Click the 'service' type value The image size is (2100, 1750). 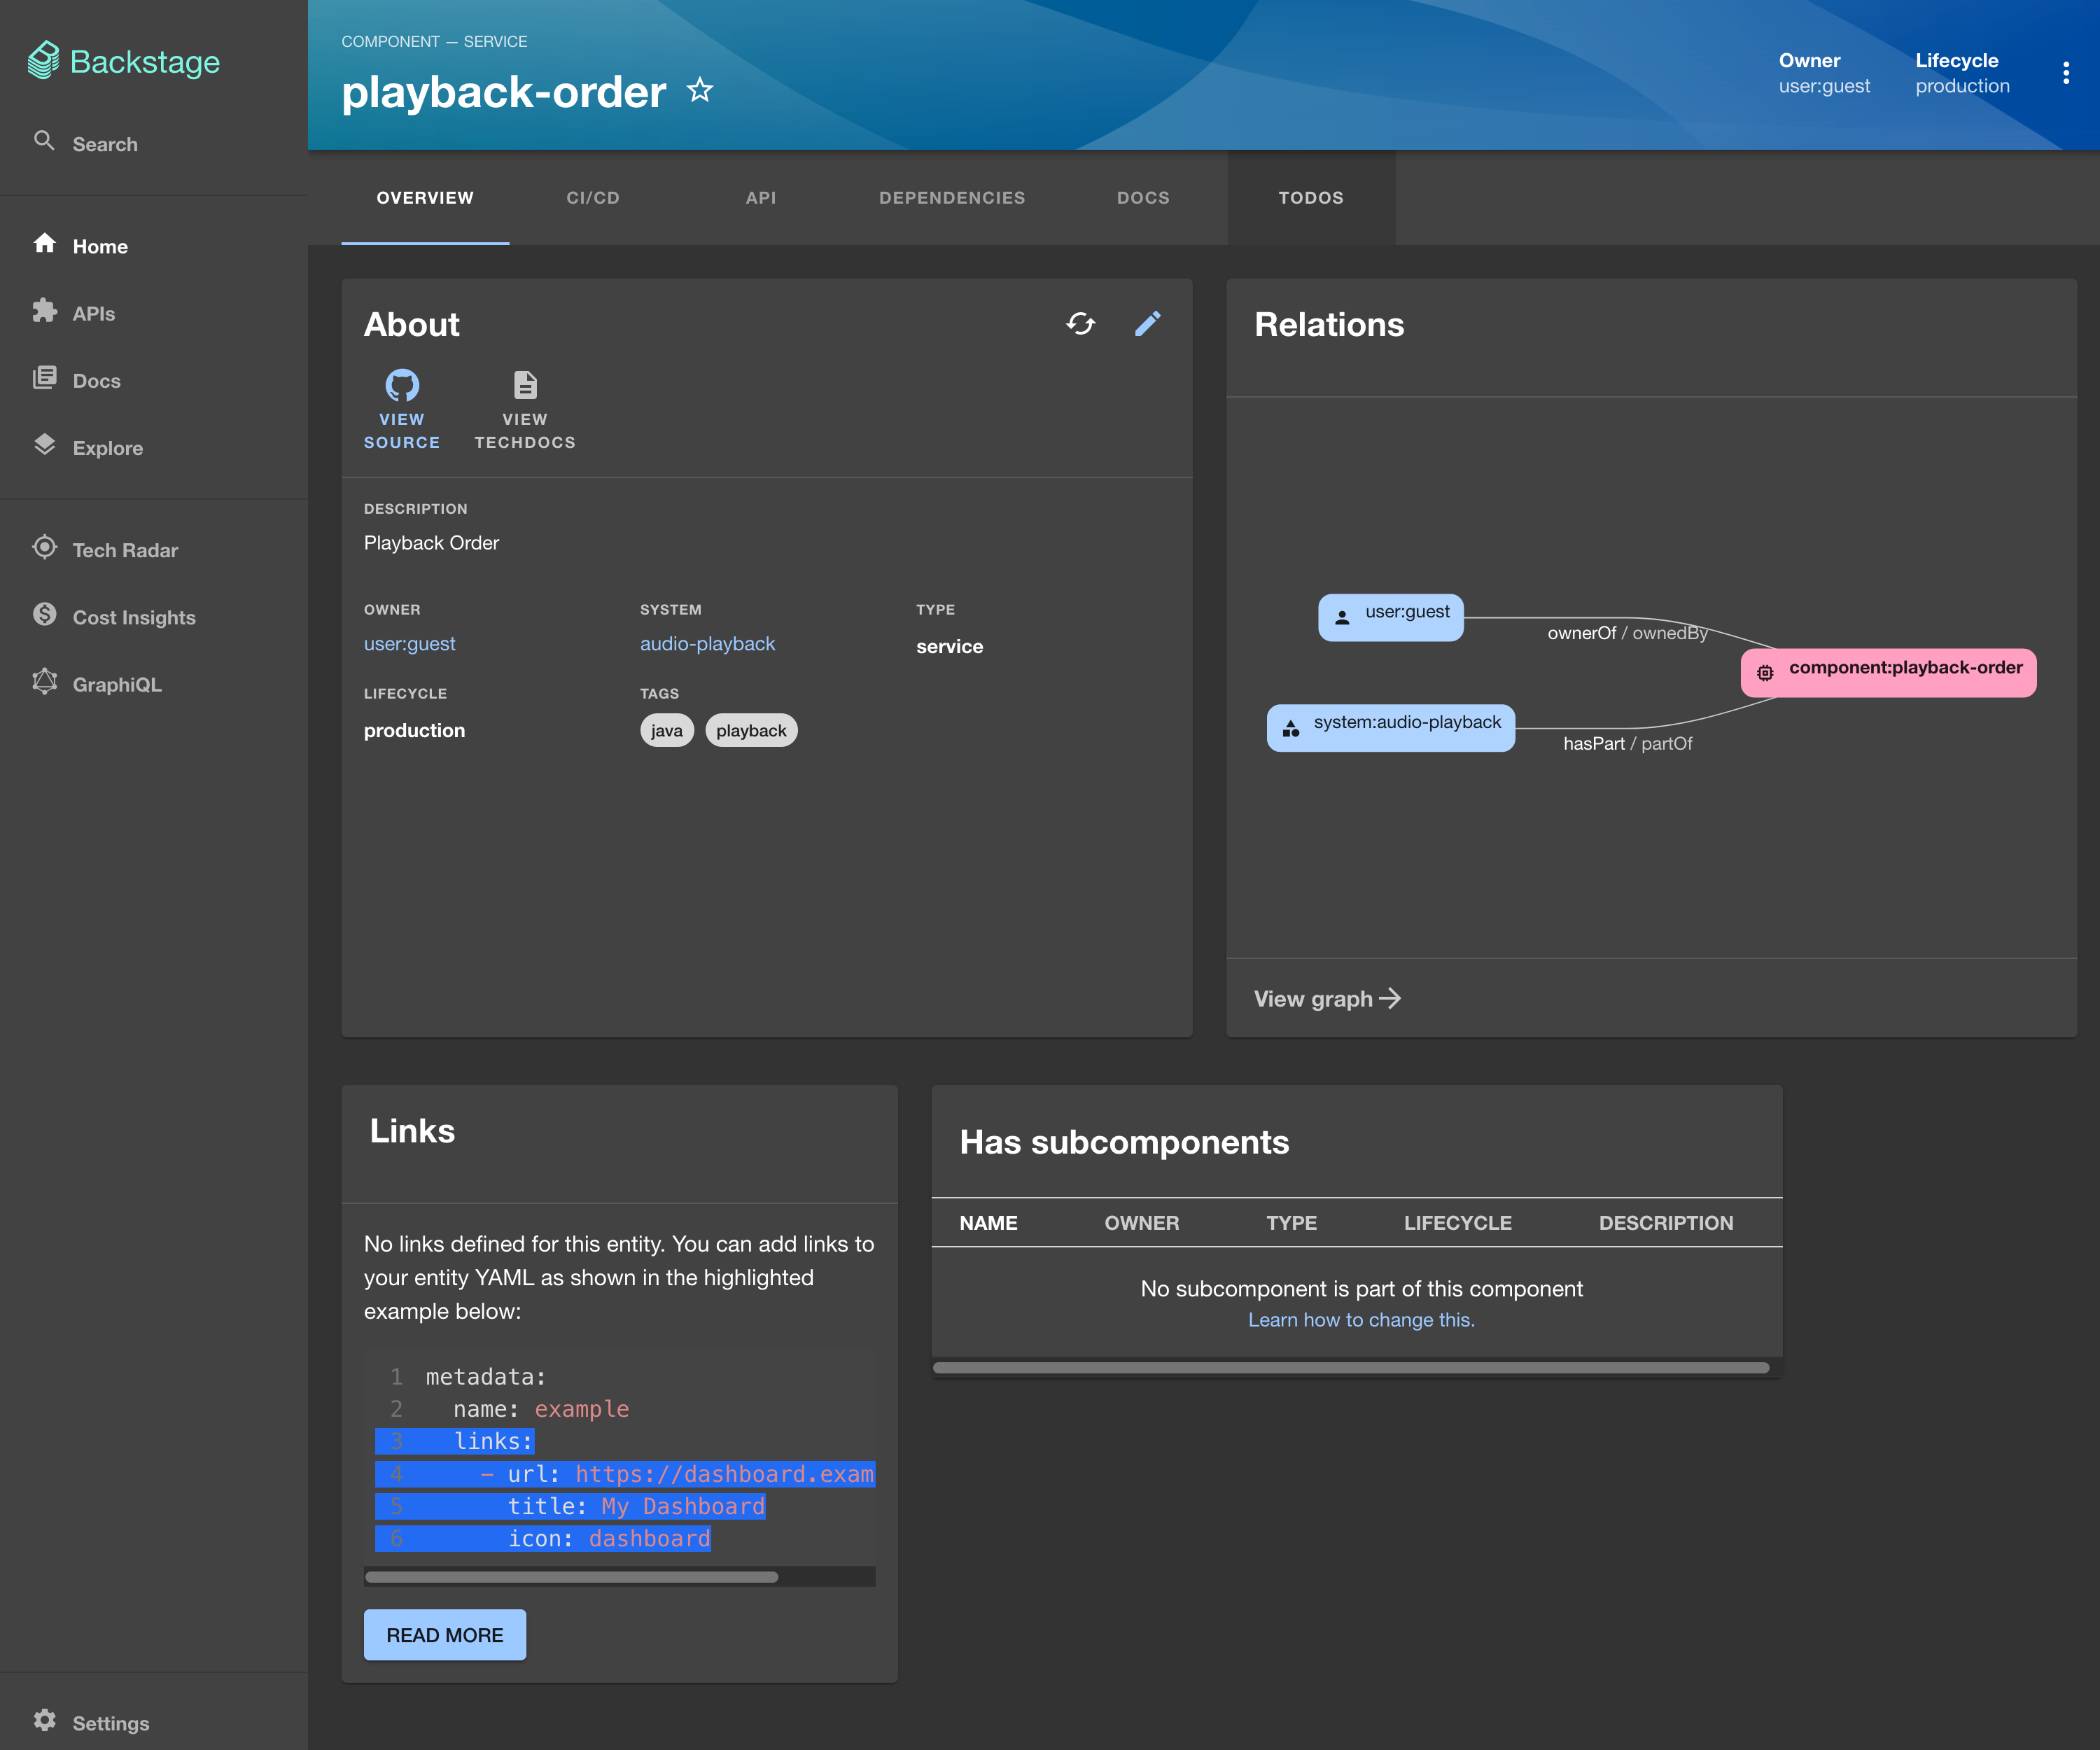(949, 647)
